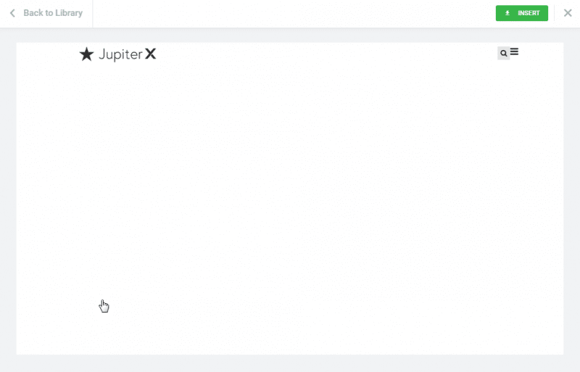Screen dimensions: 580x372
Task: Click the black star logo icon
Action: 86,54
